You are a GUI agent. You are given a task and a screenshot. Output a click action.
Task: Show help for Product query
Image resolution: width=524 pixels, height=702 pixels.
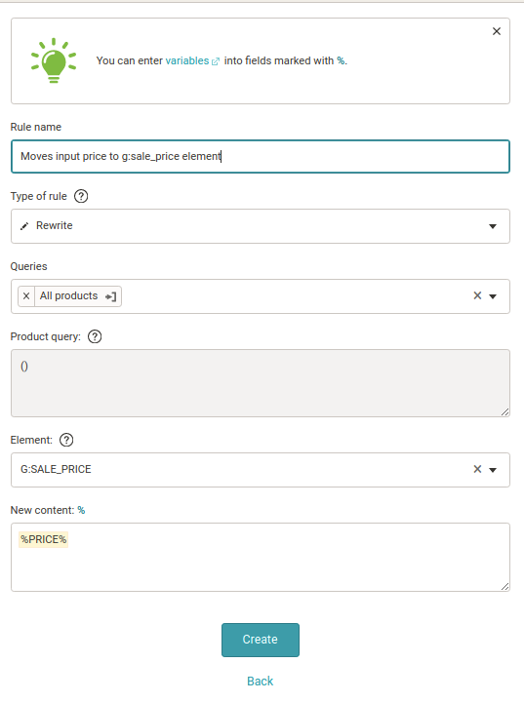[95, 336]
